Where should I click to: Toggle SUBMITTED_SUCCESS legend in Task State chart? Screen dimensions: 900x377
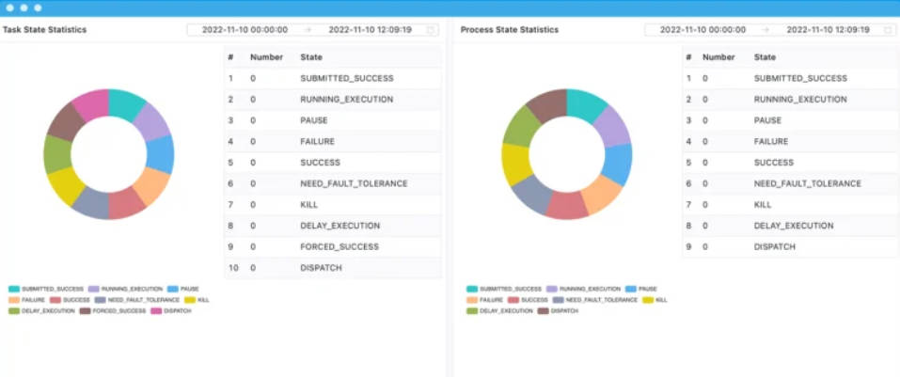[x=46, y=290]
